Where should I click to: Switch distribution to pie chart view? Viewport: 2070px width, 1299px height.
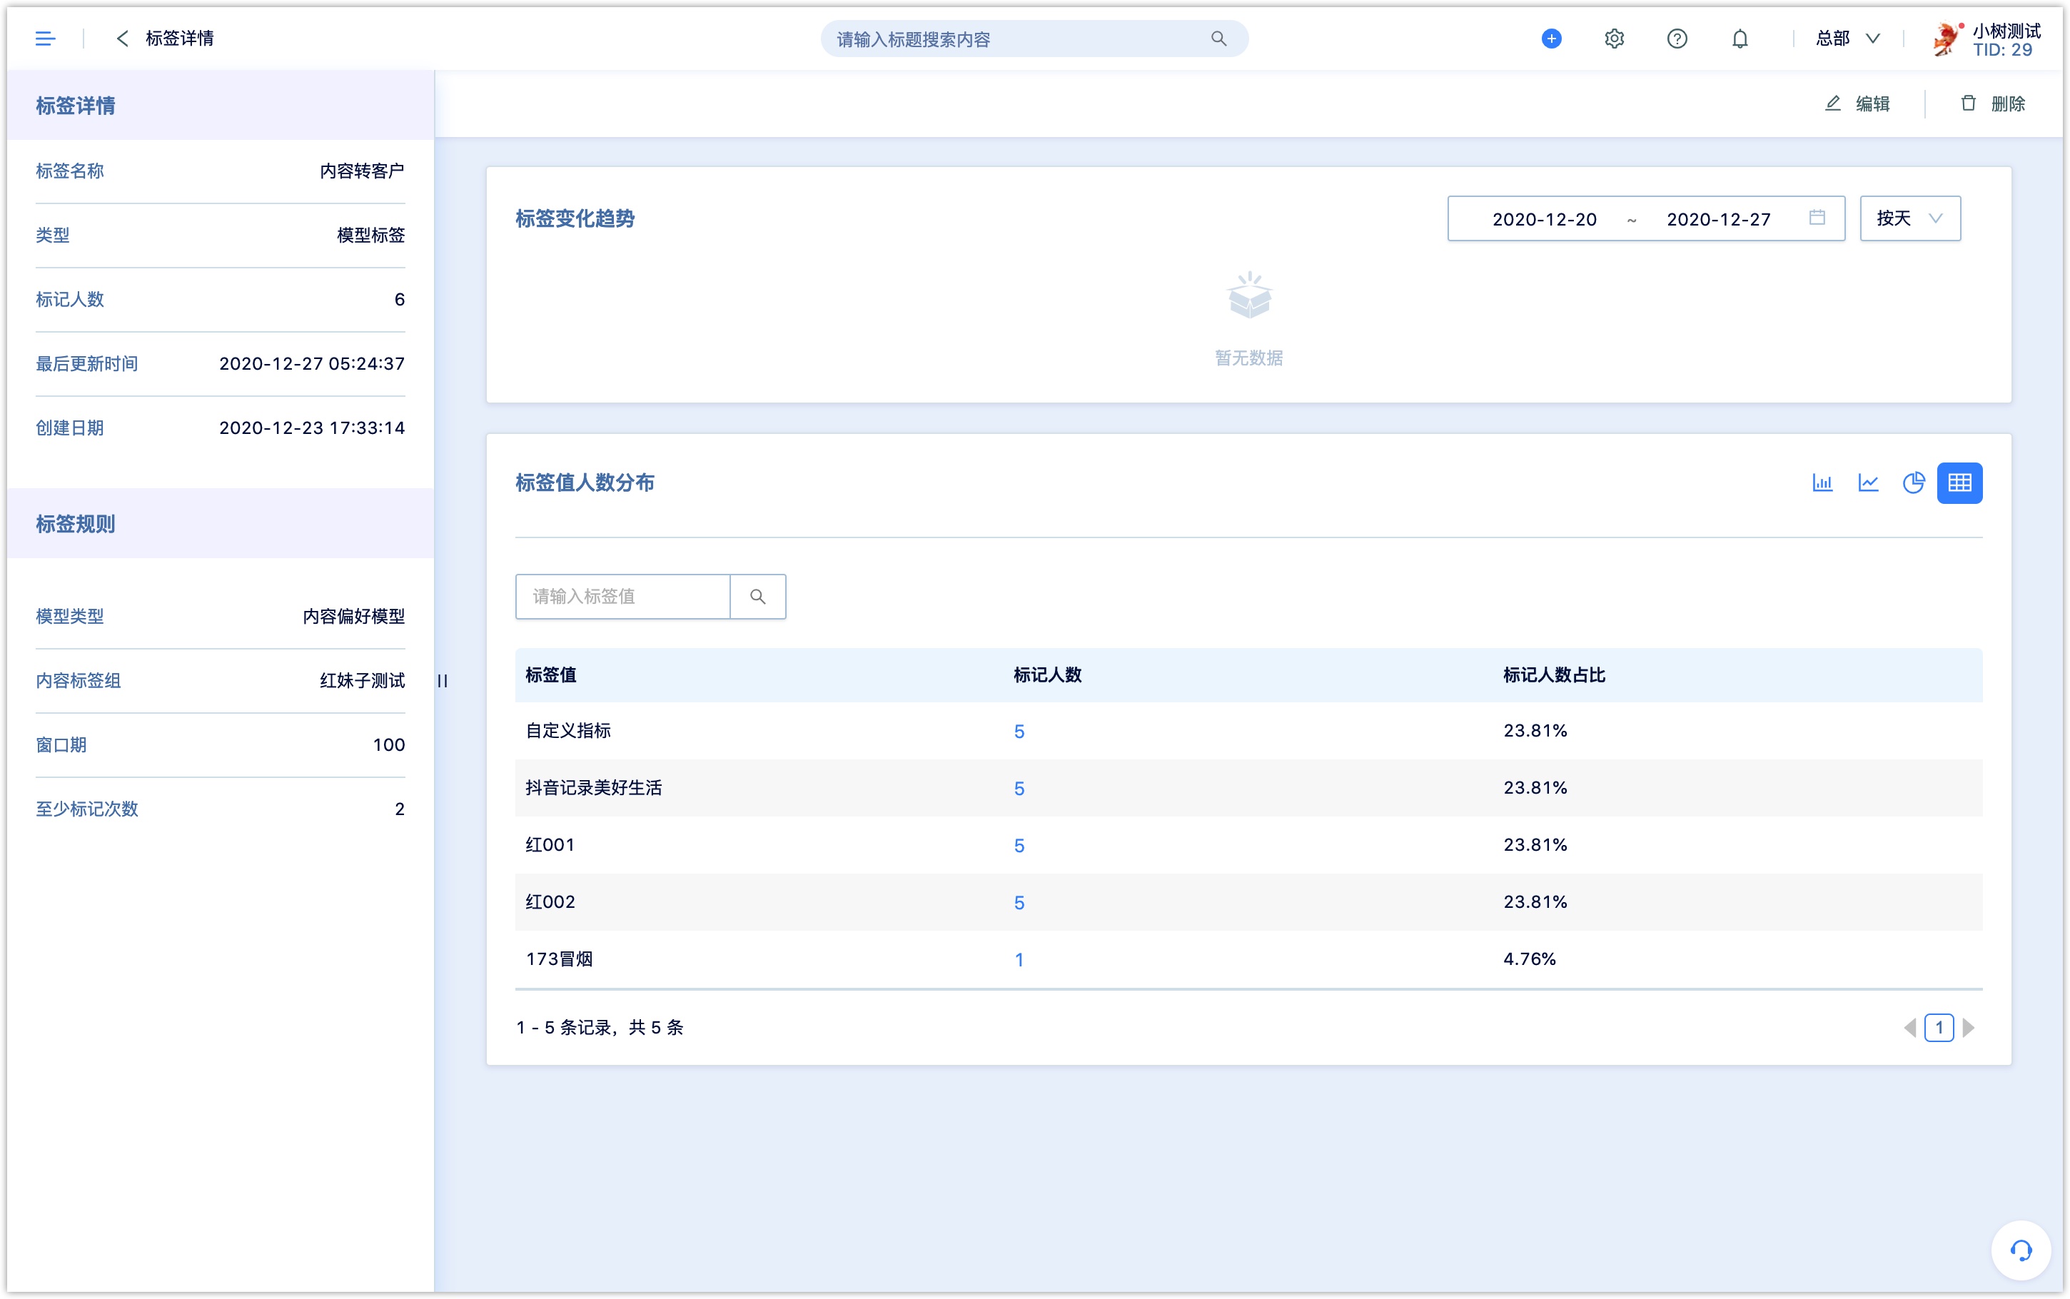tap(1914, 482)
